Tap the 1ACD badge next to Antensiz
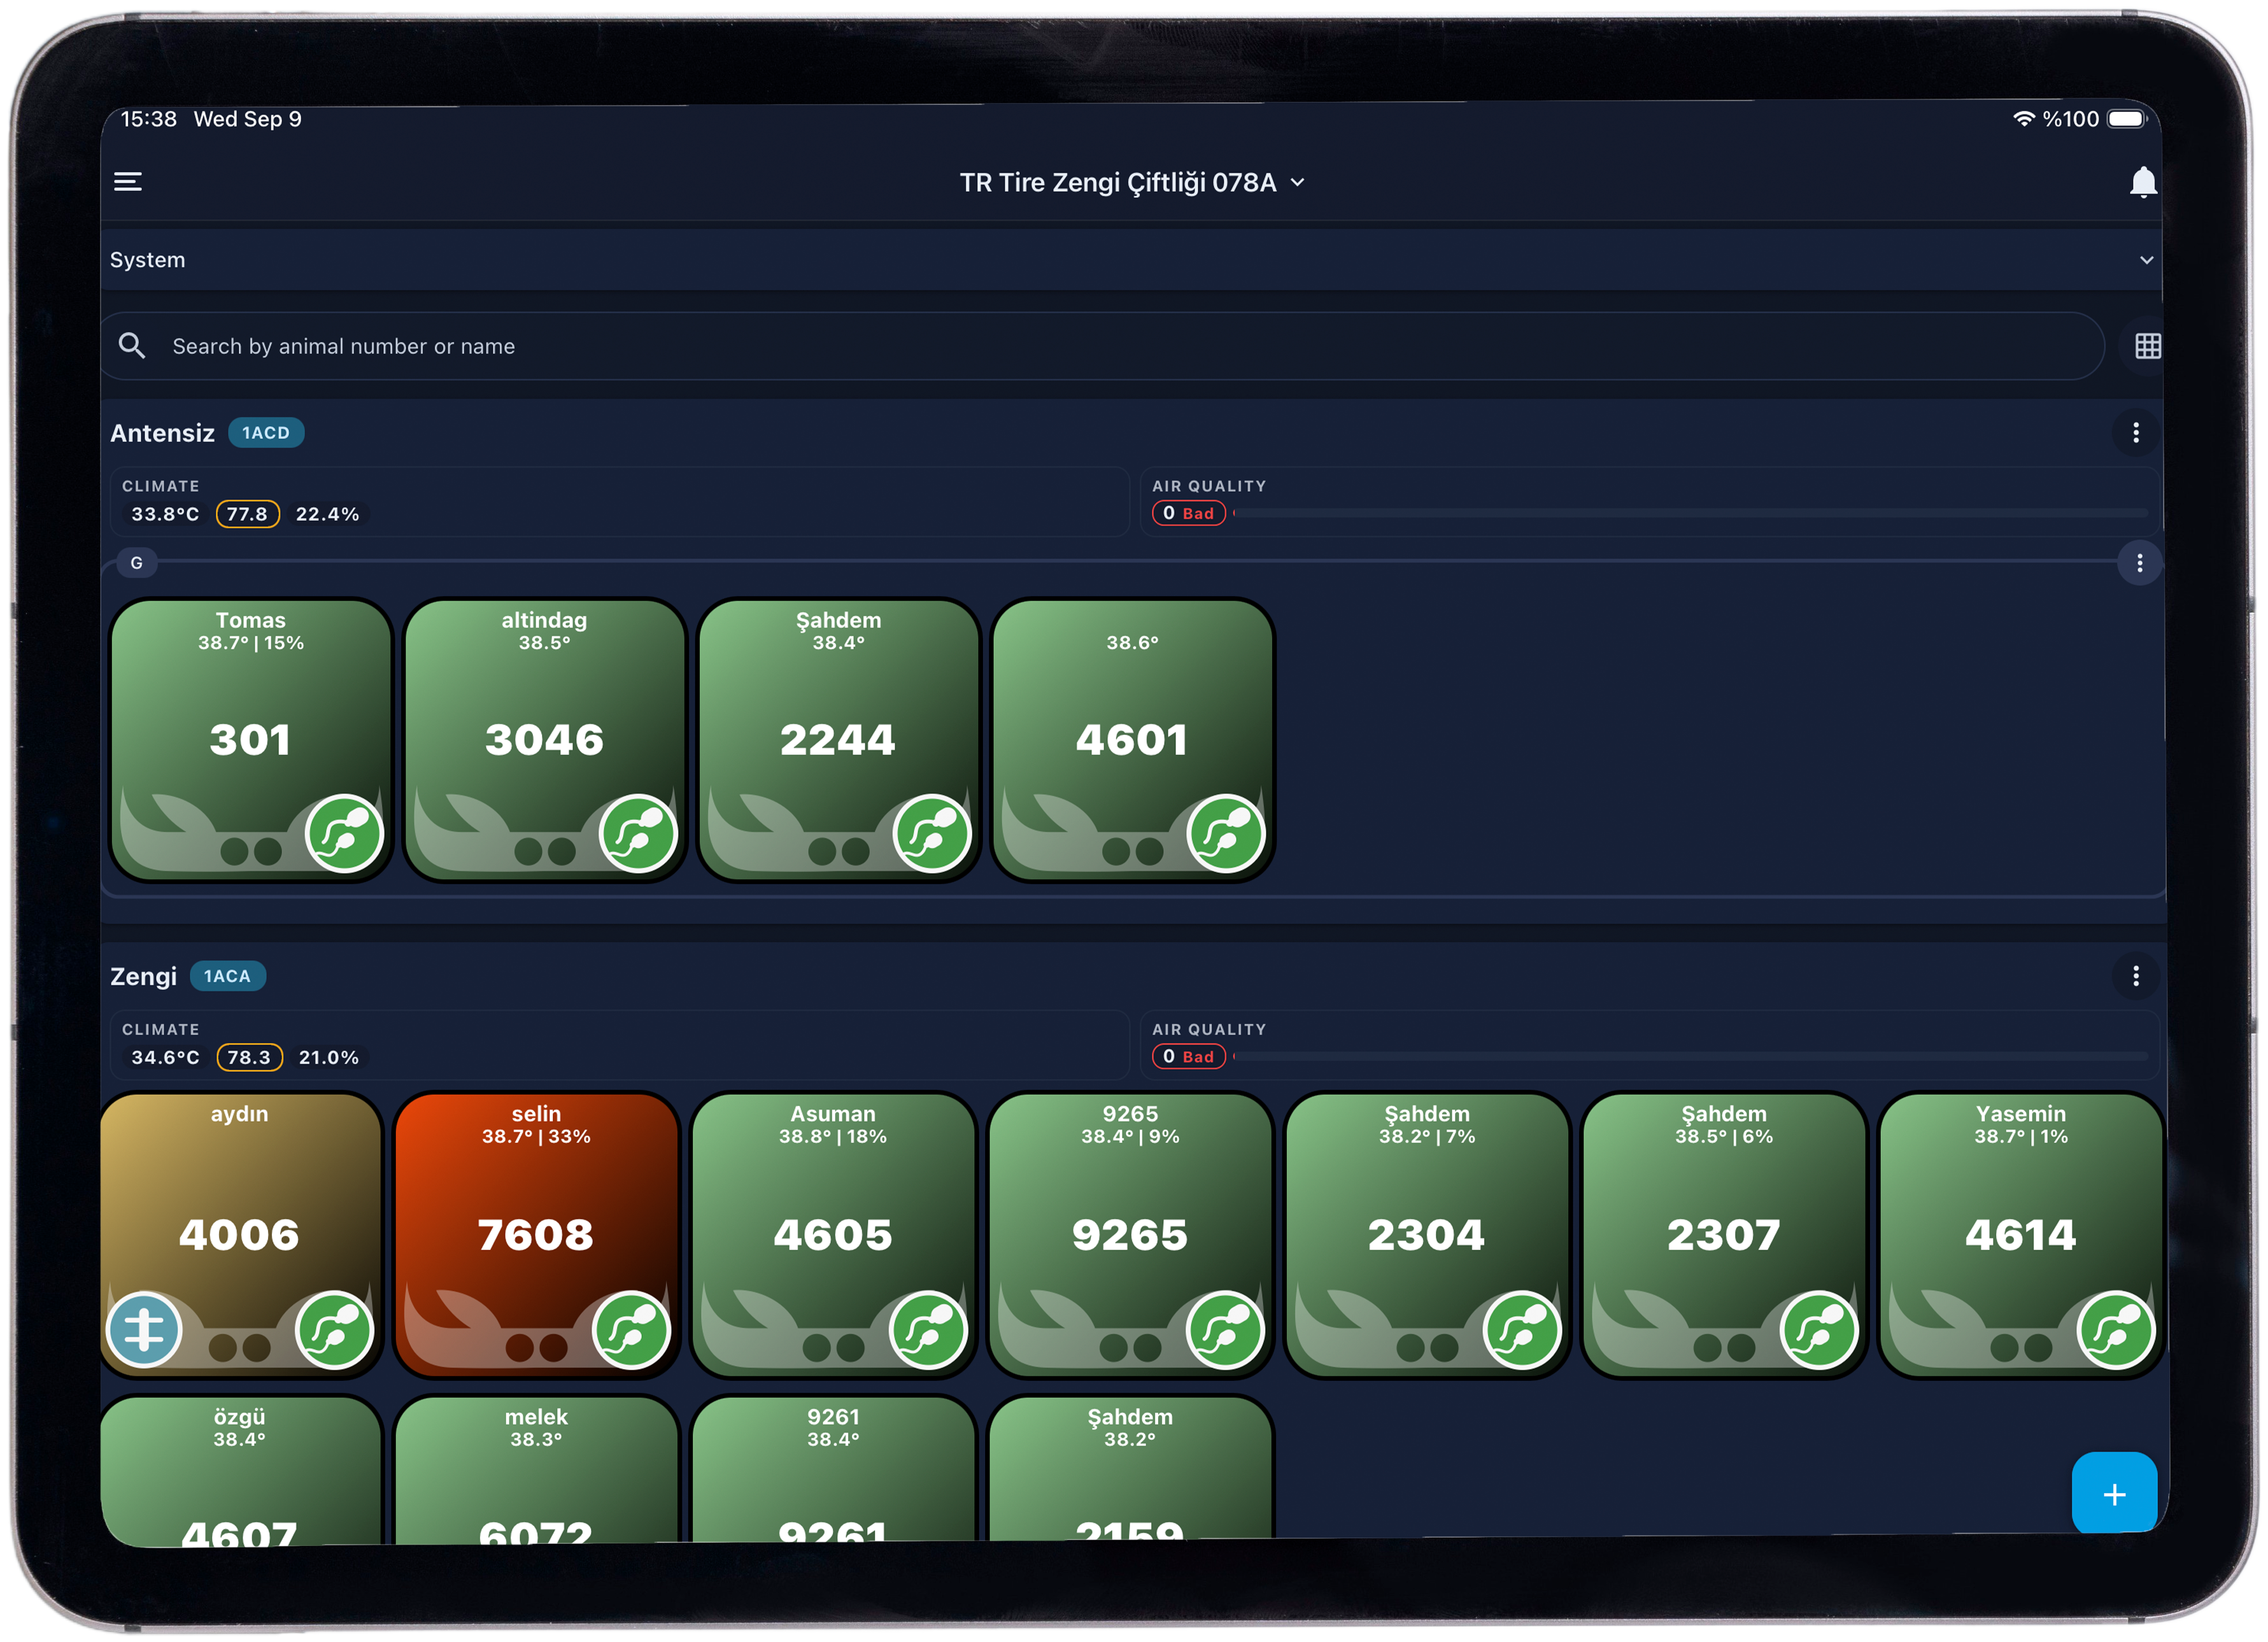The image size is (2268, 1642). (266, 433)
